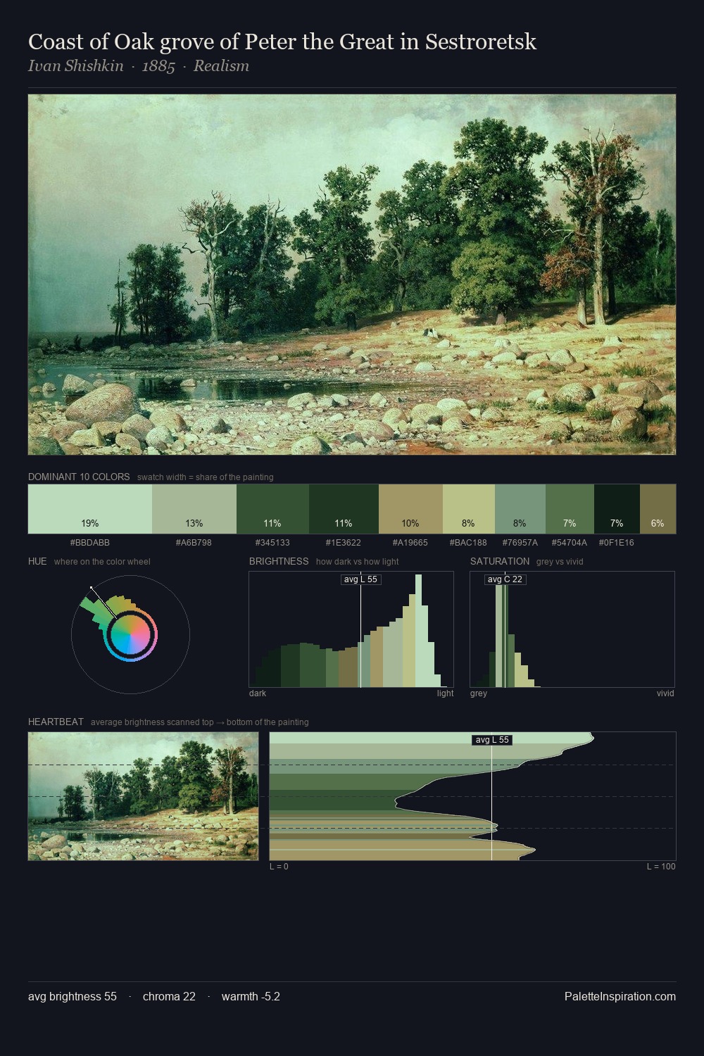
Task: Select the rightmost 6% olive swatch
Action: coord(658,509)
